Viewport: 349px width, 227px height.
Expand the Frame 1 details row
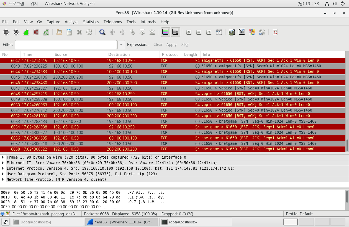click(x=3, y=157)
